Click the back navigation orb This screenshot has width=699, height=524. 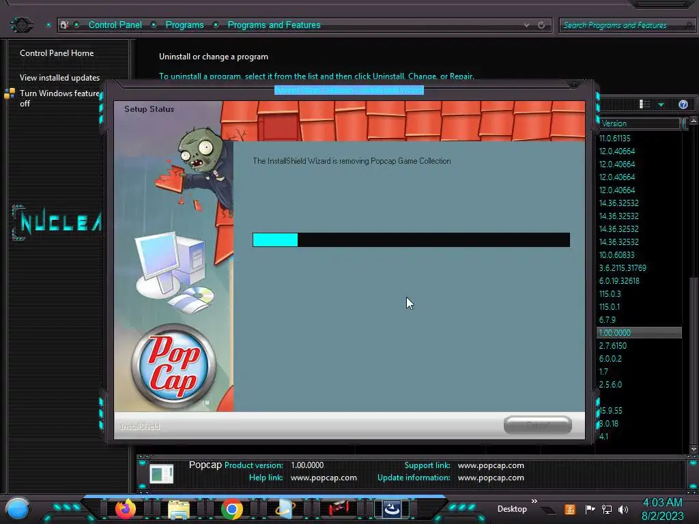click(x=21, y=25)
